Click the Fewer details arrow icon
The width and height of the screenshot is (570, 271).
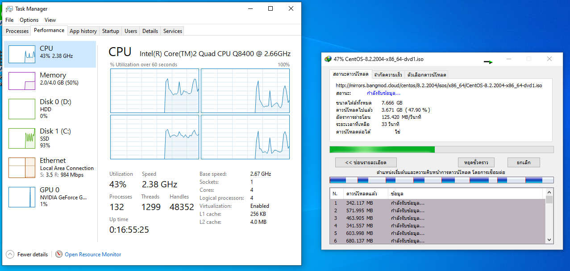point(10,255)
